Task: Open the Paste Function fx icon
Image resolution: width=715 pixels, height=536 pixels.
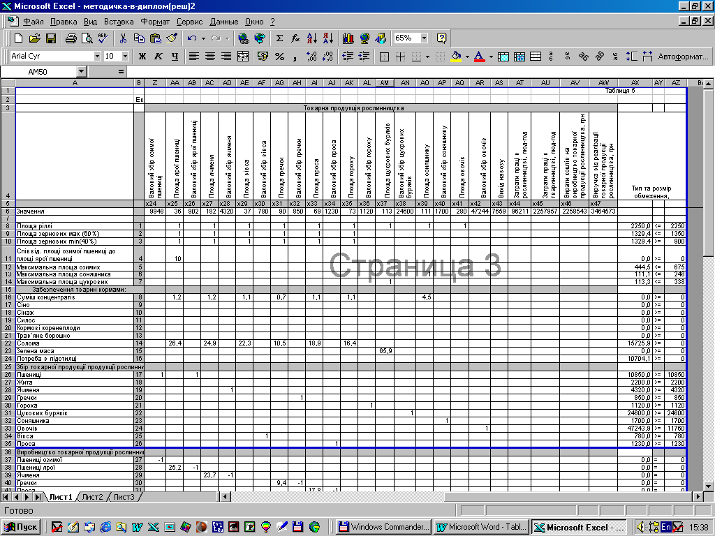Action: click(295, 38)
